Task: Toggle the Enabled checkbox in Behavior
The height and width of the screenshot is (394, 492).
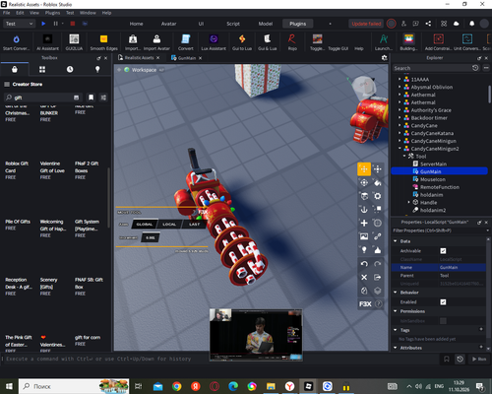Action: pos(443,302)
